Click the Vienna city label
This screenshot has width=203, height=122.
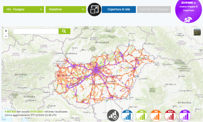[59, 53]
